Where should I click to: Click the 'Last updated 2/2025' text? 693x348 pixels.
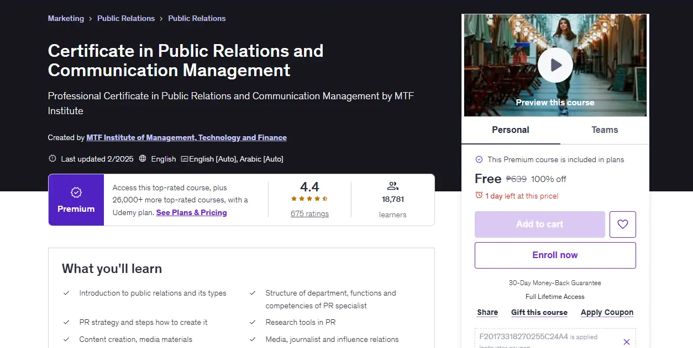click(97, 159)
